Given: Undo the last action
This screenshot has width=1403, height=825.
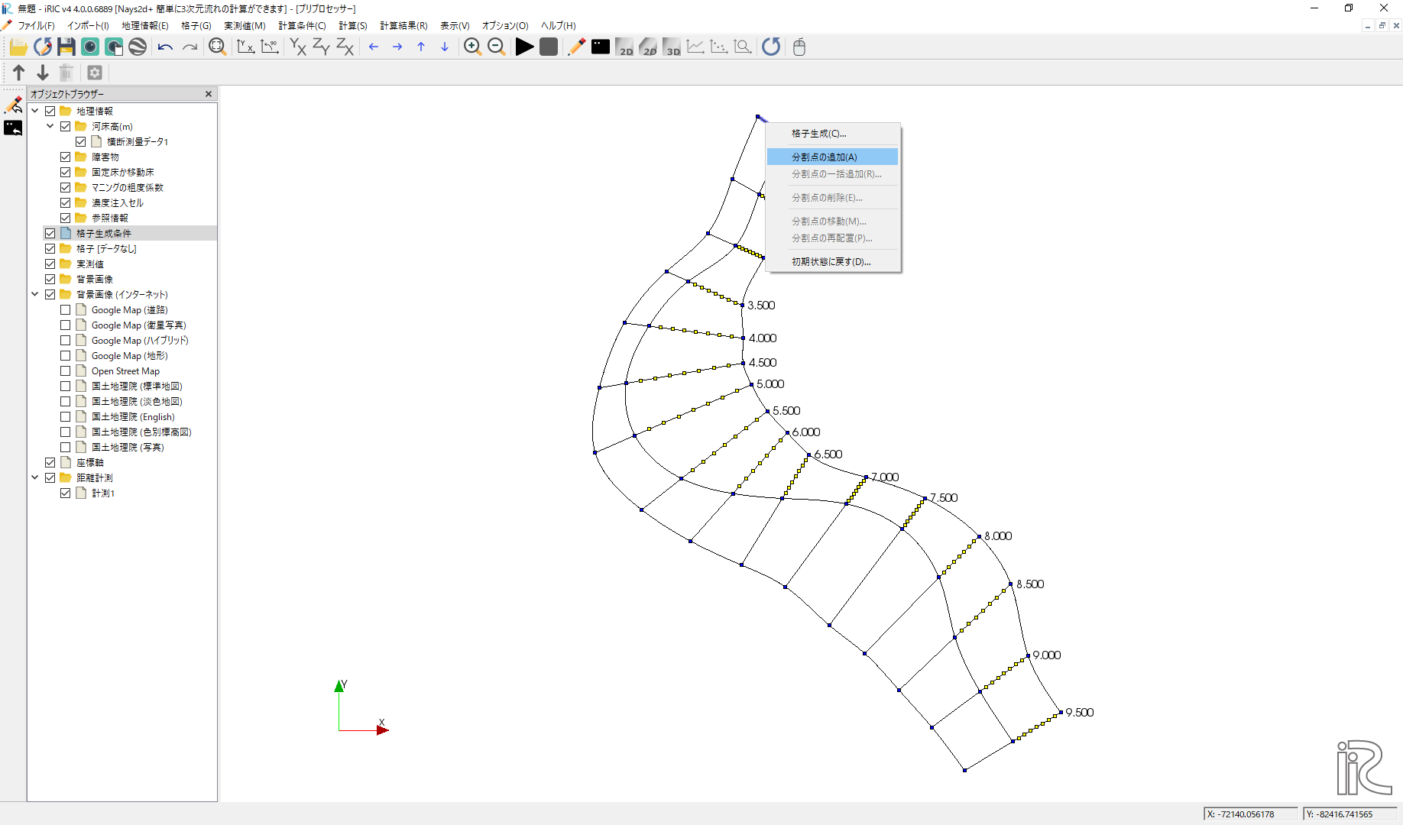Looking at the screenshot, I should (165, 47).
